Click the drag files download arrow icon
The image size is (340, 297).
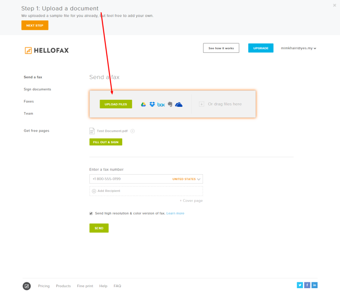click(x=201, y=104)
